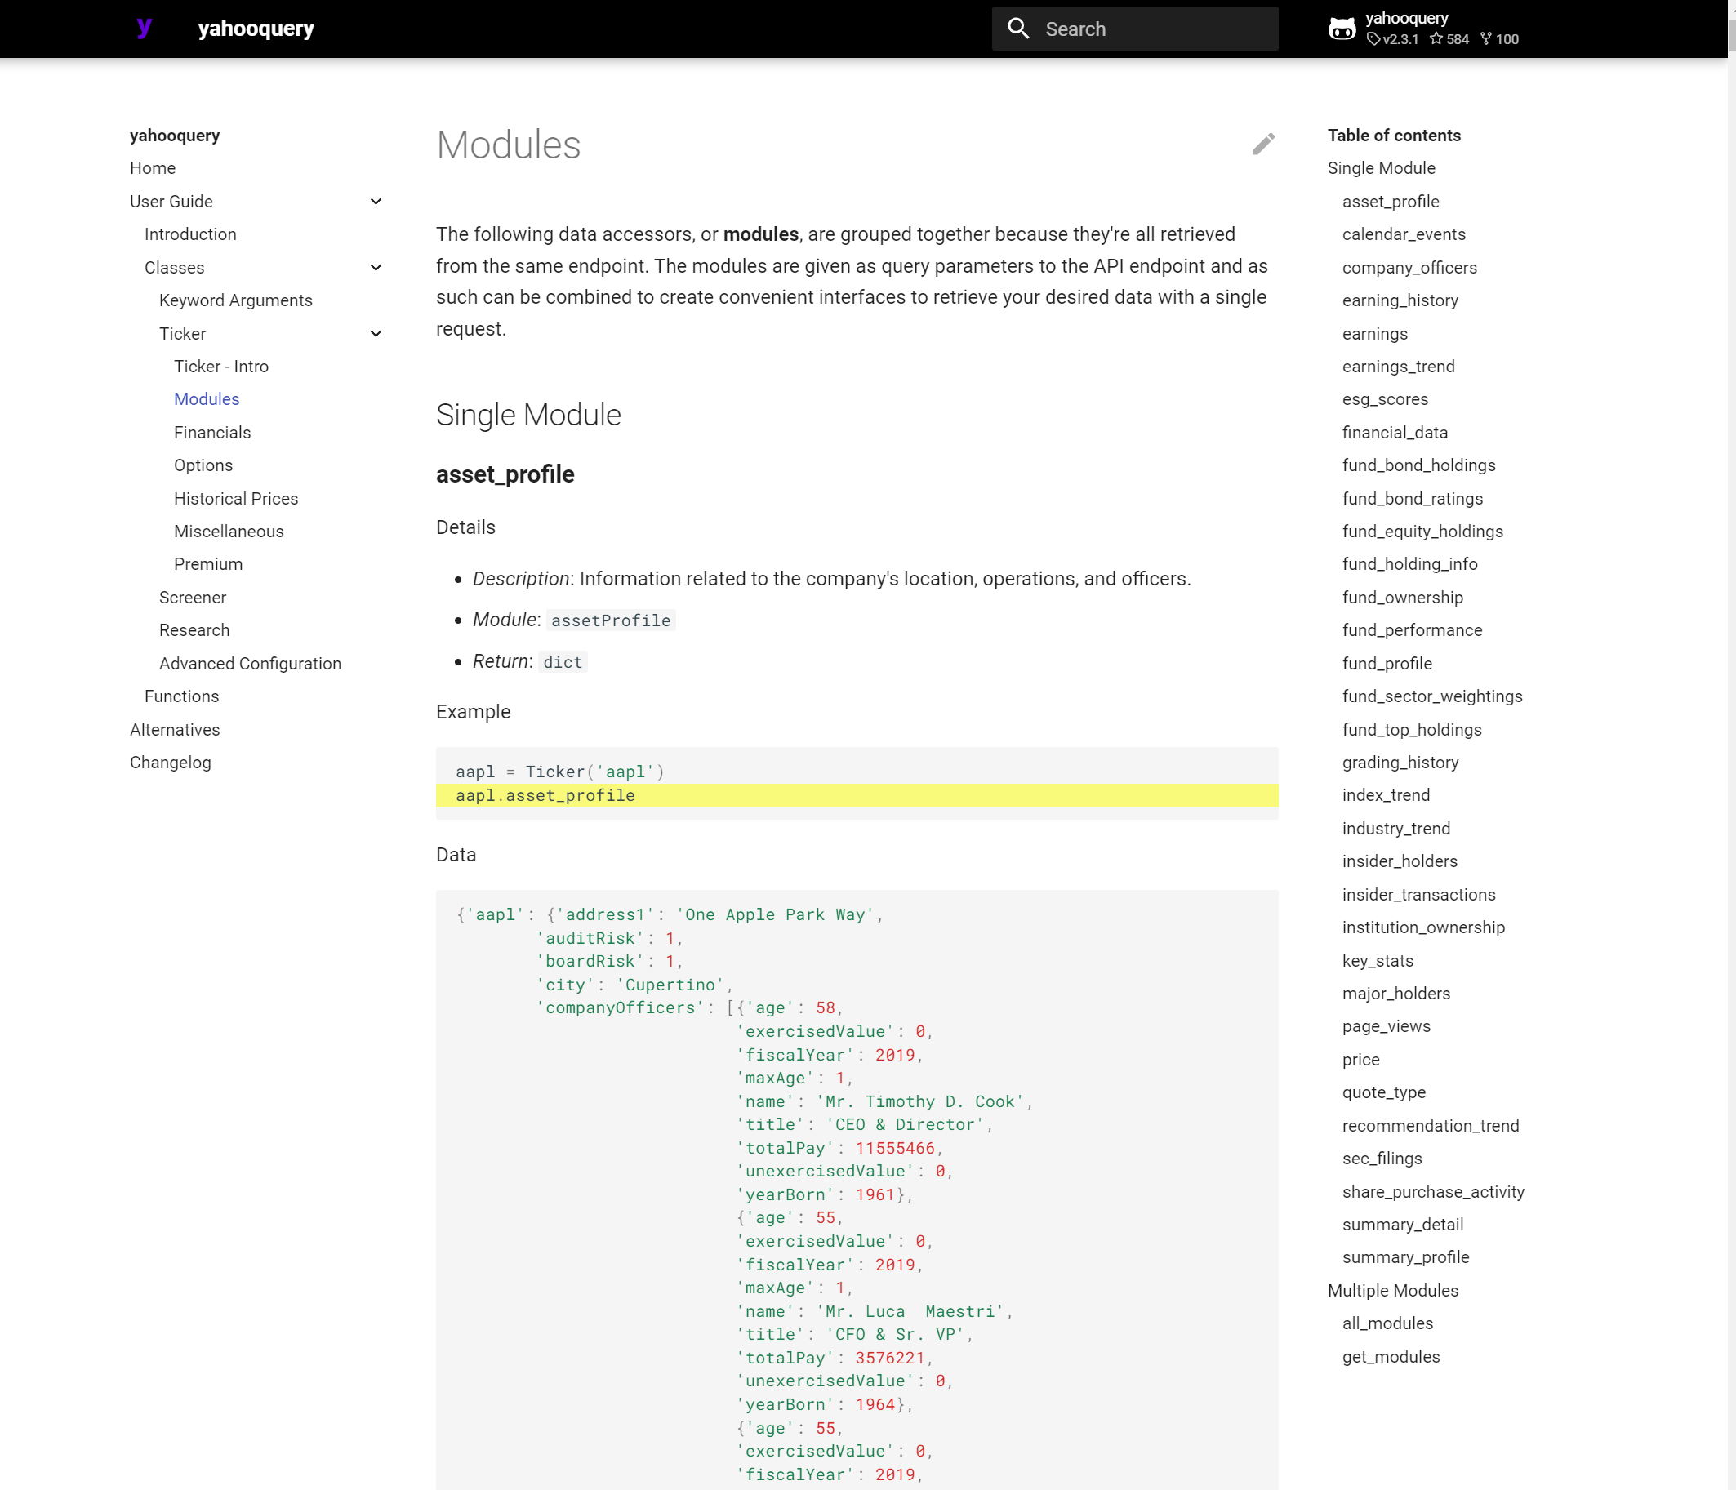This screenshot has height=1490, width=1736.
Task: Jump to insider_transactions section
Action: (1419, 896)
